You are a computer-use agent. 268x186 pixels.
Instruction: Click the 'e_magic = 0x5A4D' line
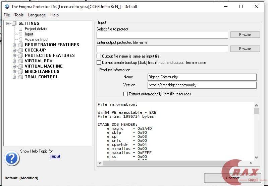click(x=129, y=128)
